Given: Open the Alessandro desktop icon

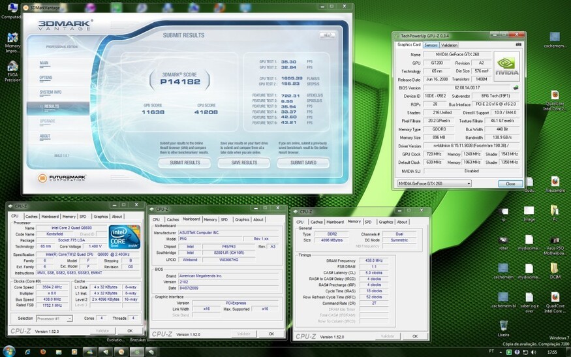Looking at the screenshot, I should point(555,185).
